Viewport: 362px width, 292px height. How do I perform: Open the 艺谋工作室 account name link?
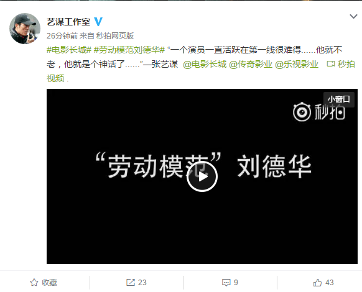coord(68,22)
